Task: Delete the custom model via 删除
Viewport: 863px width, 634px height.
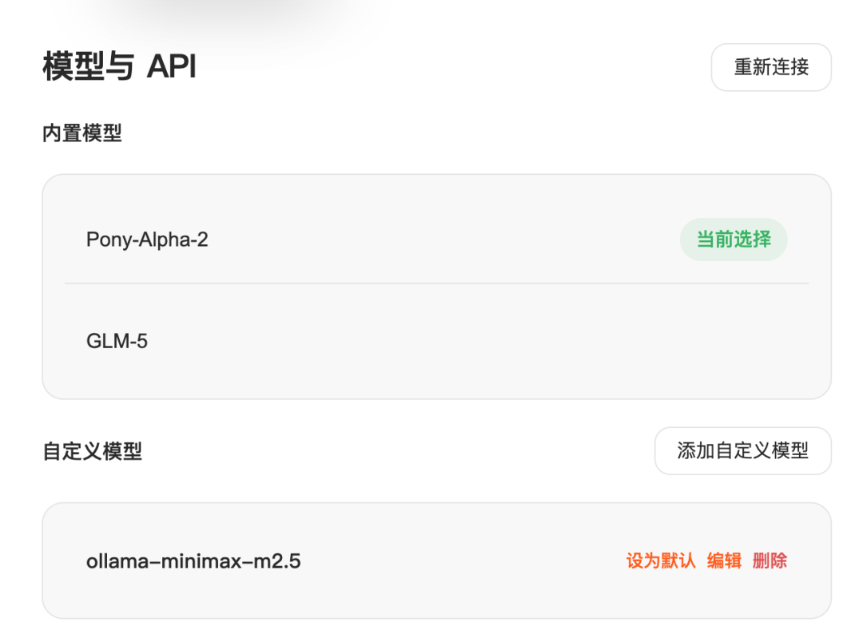Action: (770, 561)
